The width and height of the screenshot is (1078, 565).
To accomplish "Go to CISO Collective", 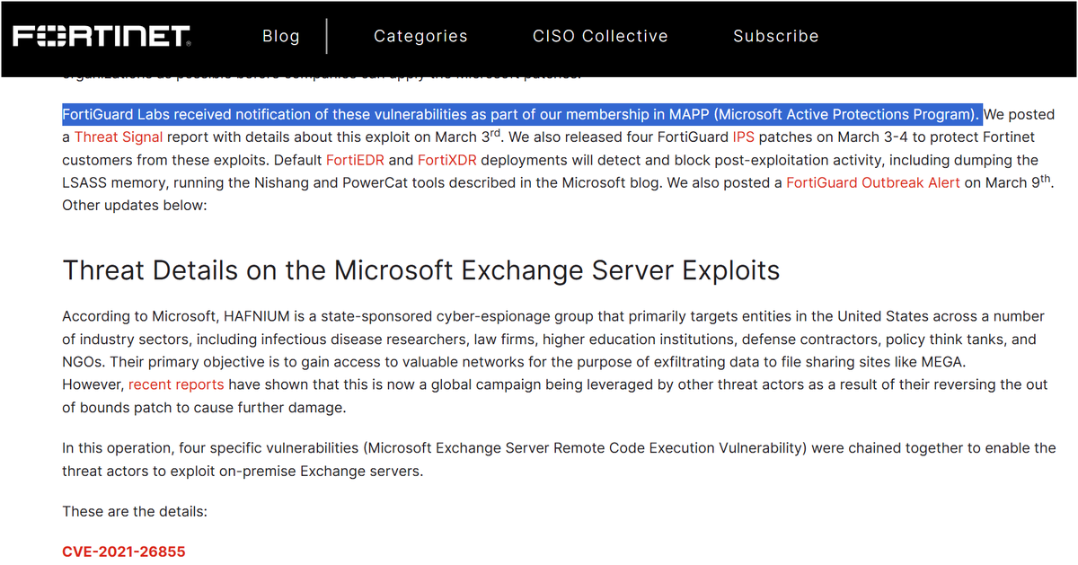I will click(600, 36).
